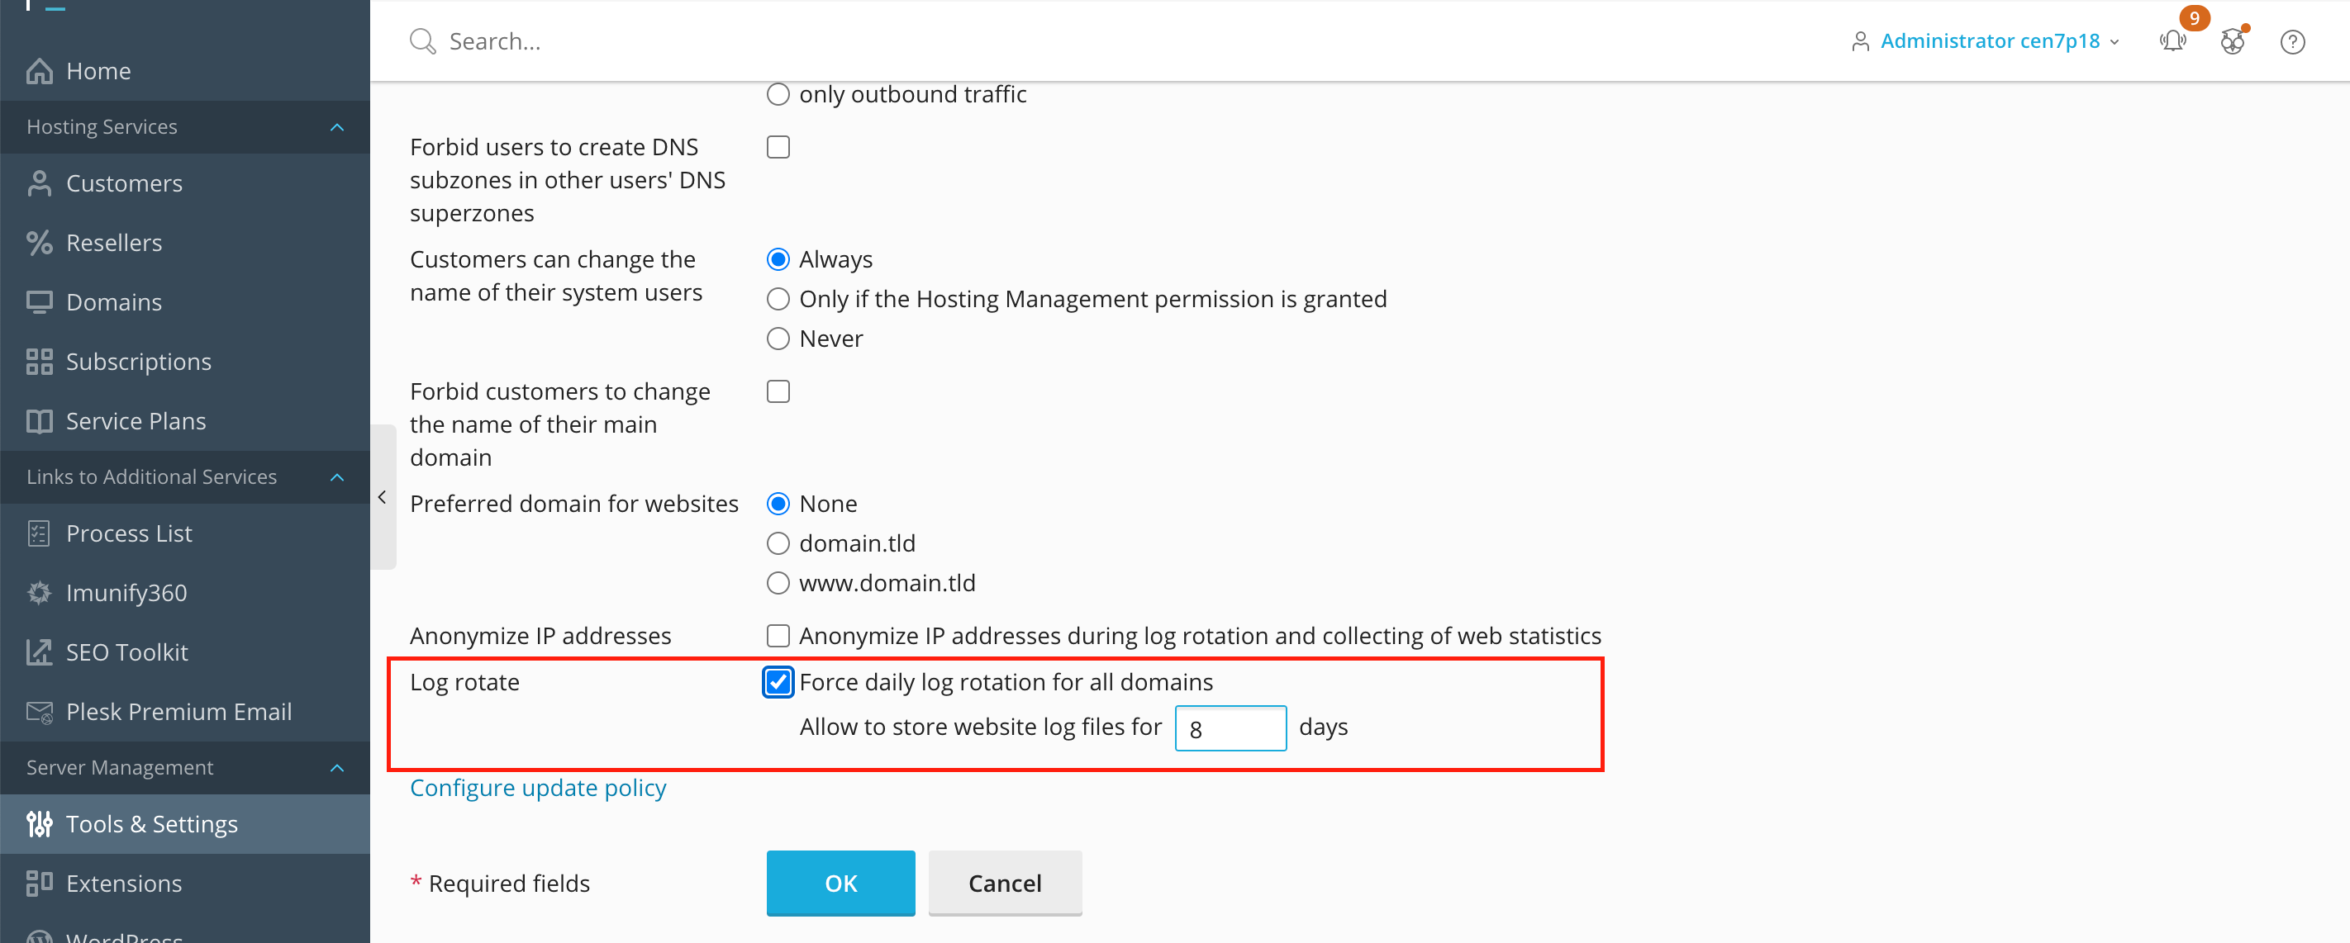The image size is (2350, 943).
Task: Open the Administrator account dropdown
Action: click(1989, 41)
